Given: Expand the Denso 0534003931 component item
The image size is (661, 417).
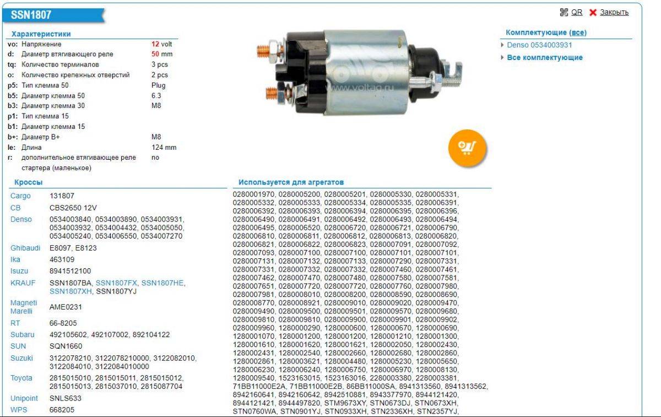Looking at the screenshot, I should tap(539, 45).
